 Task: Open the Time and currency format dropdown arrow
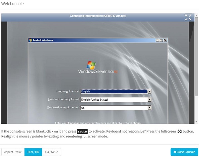(x=149, y=100)
